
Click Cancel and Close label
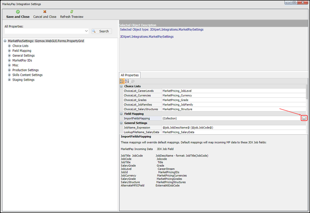tap(45, 17)
